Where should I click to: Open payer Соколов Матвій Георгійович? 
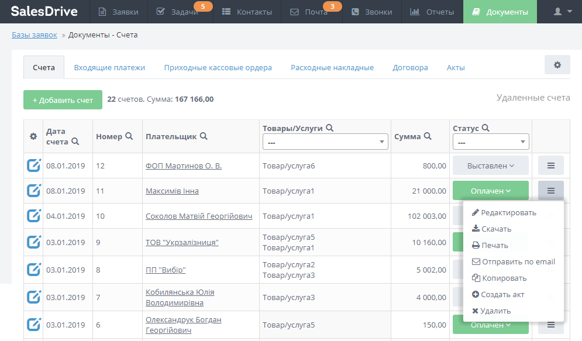[x=198, y=216]
